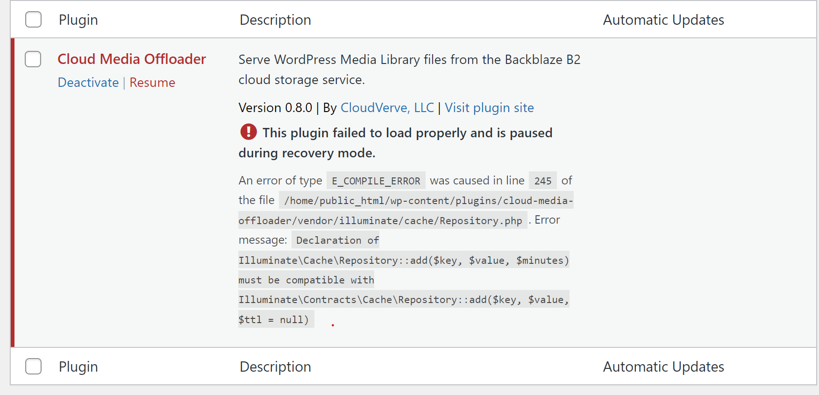Screen dimensions: 819x395
Task: Click the line number 245 code snippet
Action: coord(543,181)
